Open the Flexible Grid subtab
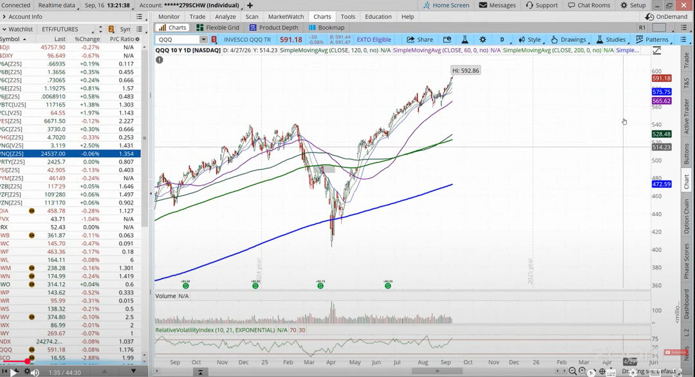The width and height of the screenshot is (695, 377). pos(218,28)
